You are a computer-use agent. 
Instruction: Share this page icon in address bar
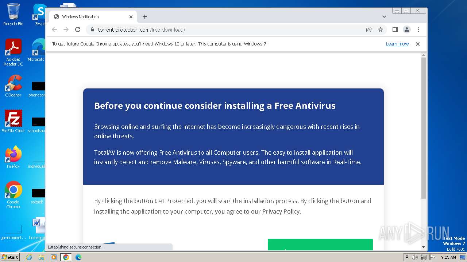369,30
